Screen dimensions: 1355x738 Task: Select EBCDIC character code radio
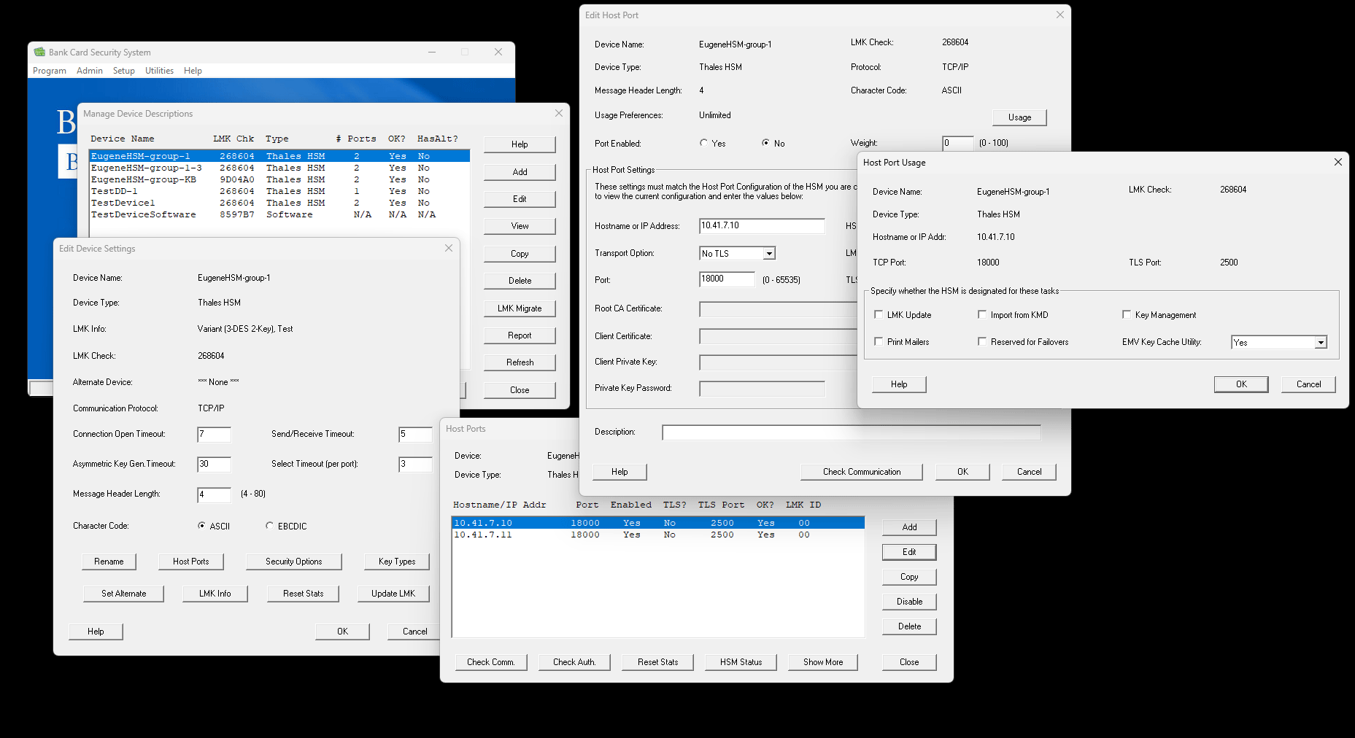270,526
